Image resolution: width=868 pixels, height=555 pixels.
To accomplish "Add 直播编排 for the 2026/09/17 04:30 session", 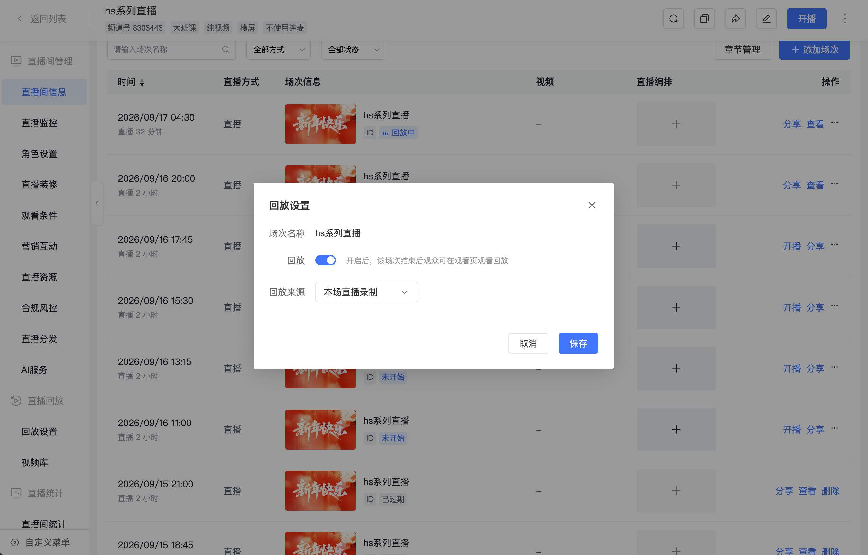I will (x=676, y=124).
